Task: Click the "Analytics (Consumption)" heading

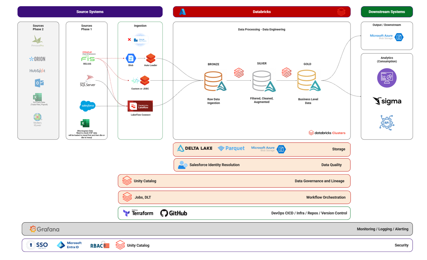Action: coord(387,59)
